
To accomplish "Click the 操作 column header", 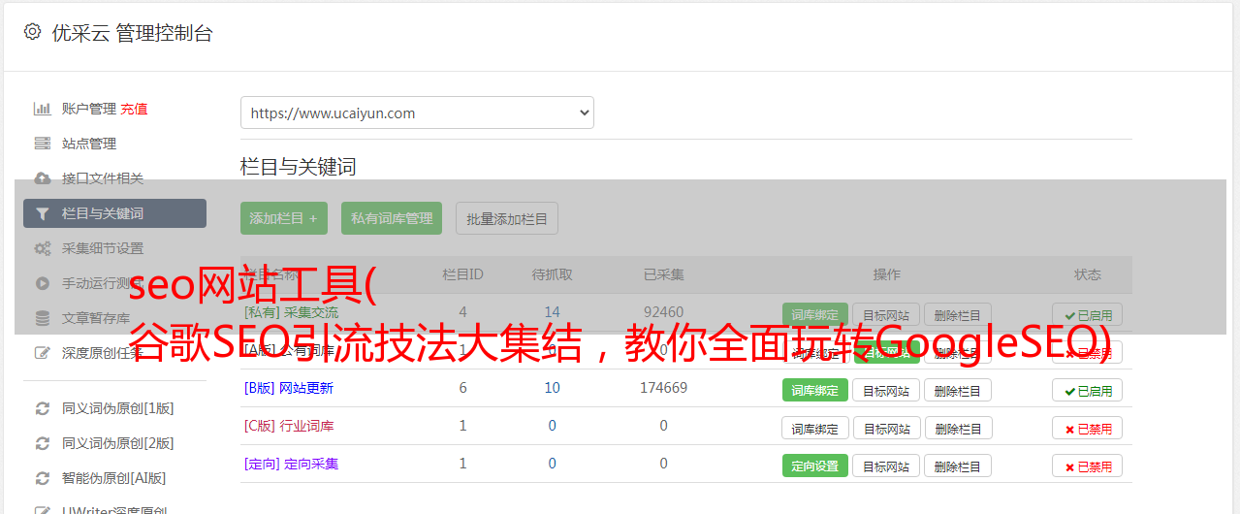I will point(886,274).
